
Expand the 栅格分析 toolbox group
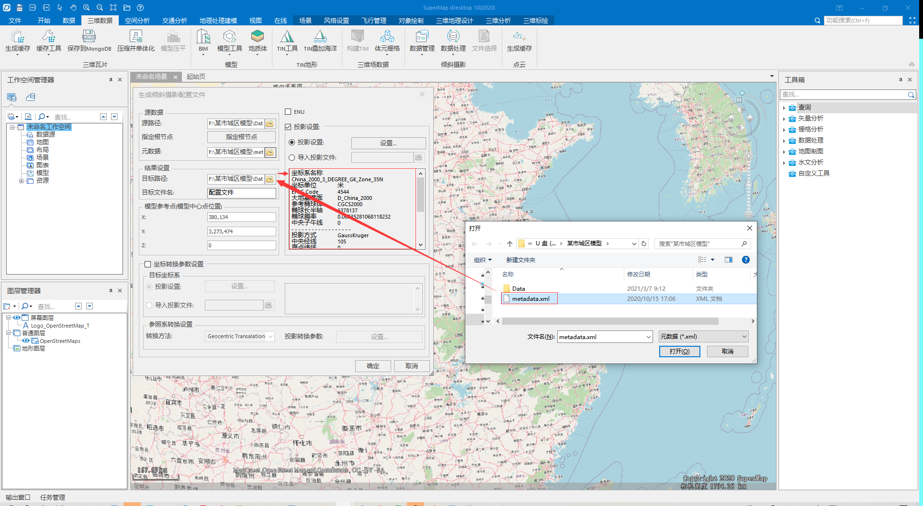[784, 130]
